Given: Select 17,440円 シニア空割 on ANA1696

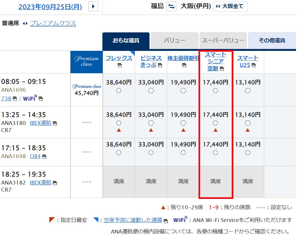Looking at the screenshot, I should 215,91.
